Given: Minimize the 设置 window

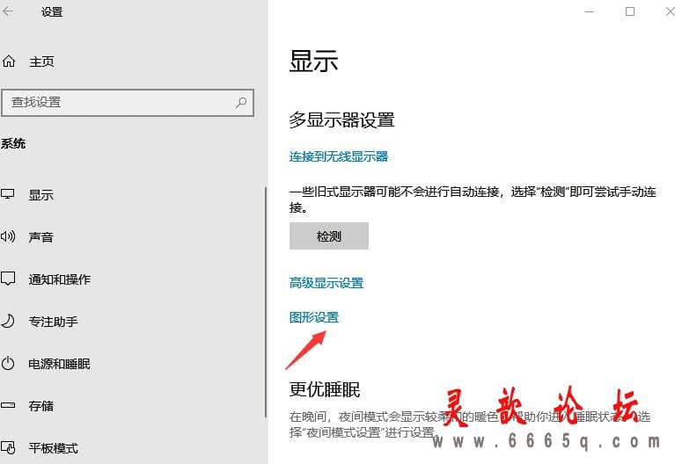Looking at the screenshot, I should click(590, 11).
